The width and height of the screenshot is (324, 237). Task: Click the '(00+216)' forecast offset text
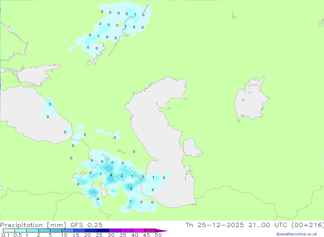click(308, 225)
